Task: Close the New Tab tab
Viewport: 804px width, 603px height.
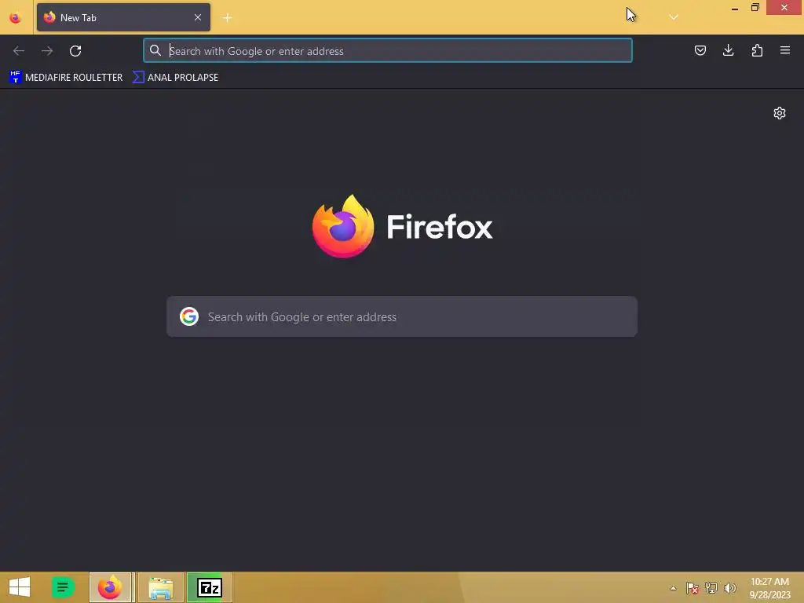Action: point(198,17)
